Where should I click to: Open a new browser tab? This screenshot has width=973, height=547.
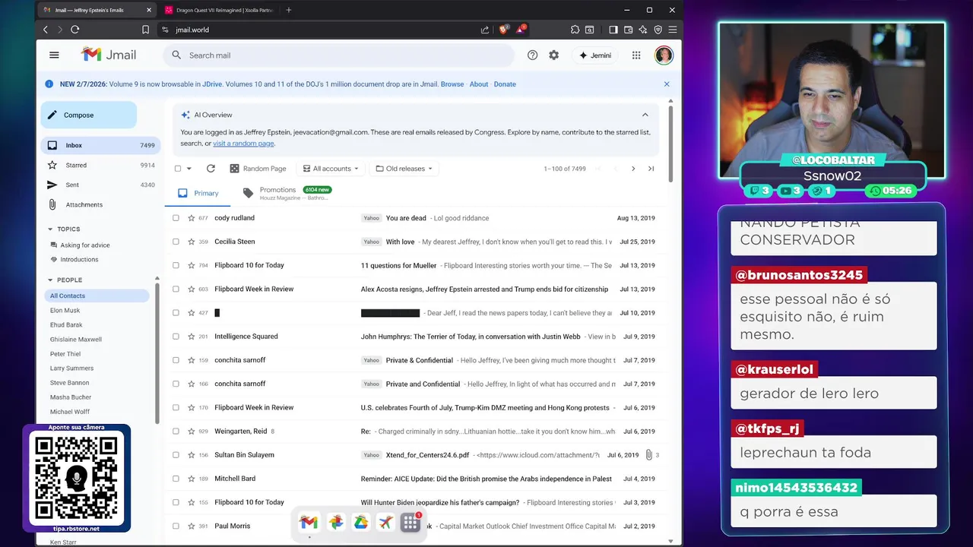coord(288,10)
